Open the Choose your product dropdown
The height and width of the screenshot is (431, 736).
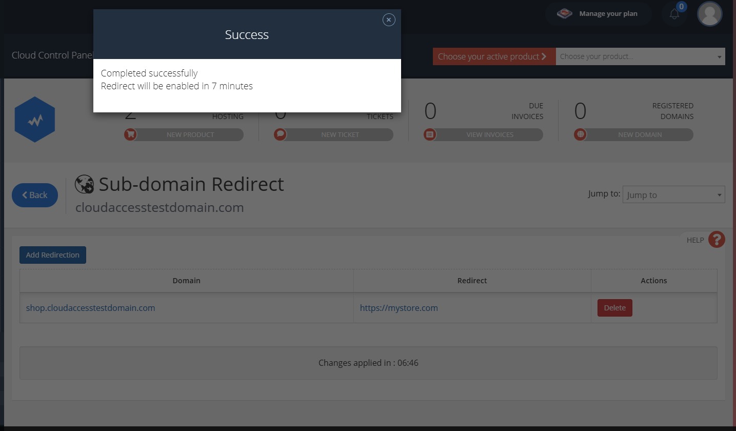641,56
